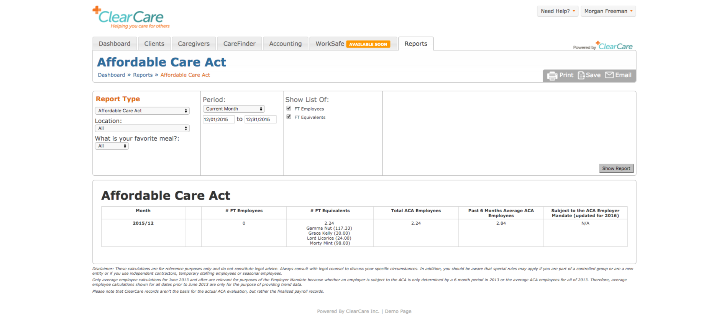Switch to the Clients tab
The width and height of the screenshot is (727, 318).
point(154,44)
